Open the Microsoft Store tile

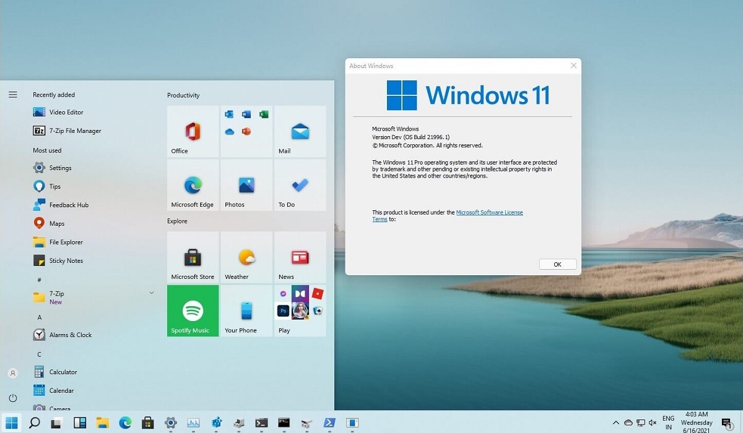tap(193, 257)
